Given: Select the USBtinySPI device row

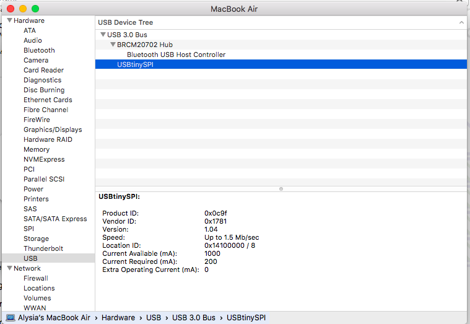Looking at the screenshot, I should pyautogui.click(x=281, y=64).
